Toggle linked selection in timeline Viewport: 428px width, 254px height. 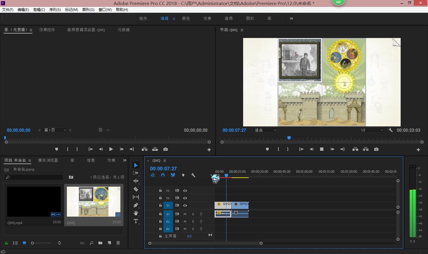tap(173, 175)
